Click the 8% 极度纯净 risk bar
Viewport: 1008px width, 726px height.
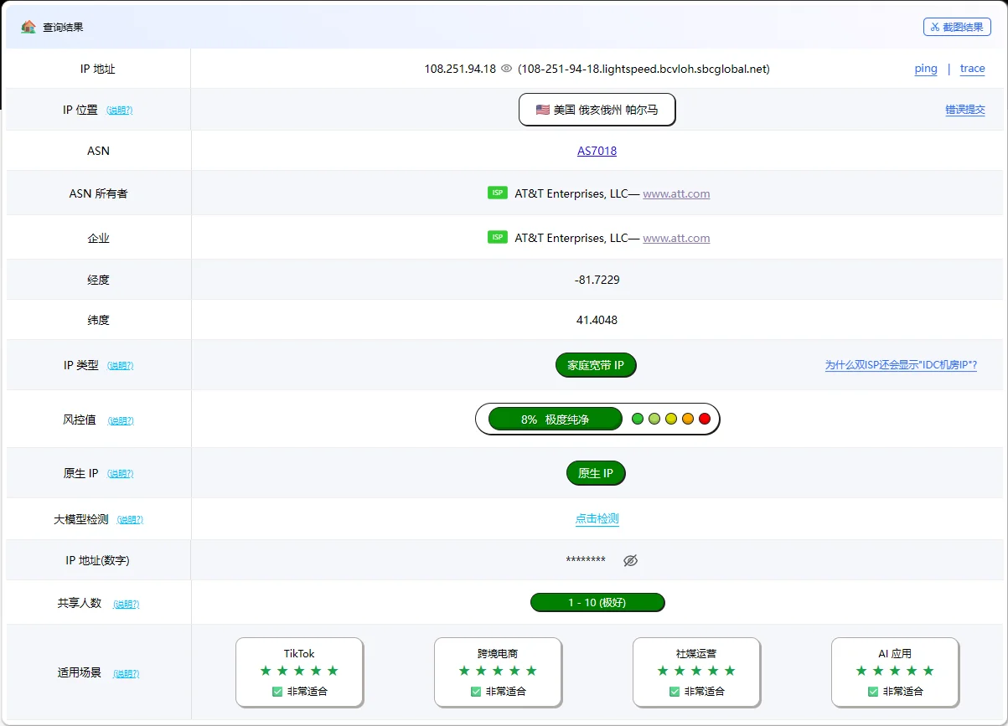point(555,420)
